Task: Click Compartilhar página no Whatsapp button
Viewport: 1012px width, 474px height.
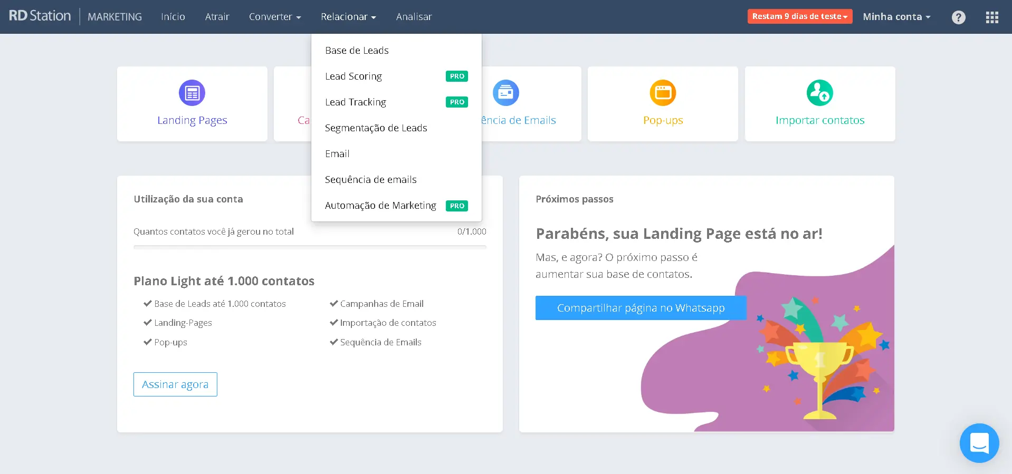Action: click(x=641, y=308)
